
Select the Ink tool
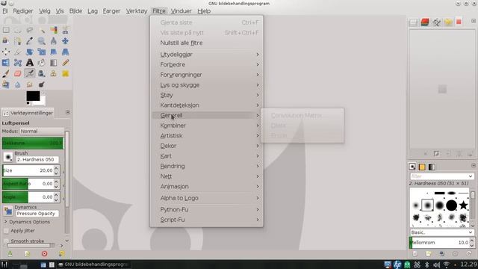(42, 73)
